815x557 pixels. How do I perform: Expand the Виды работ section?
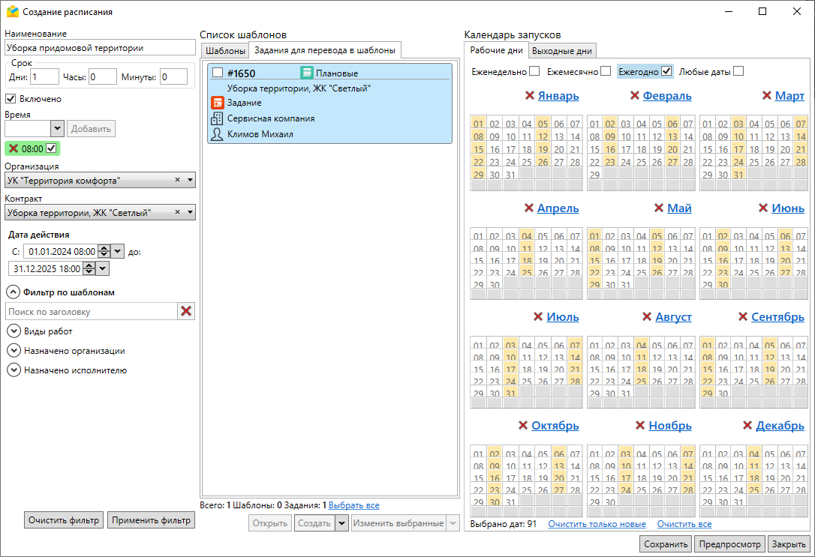pyautogui.click(x=14, y=331)
